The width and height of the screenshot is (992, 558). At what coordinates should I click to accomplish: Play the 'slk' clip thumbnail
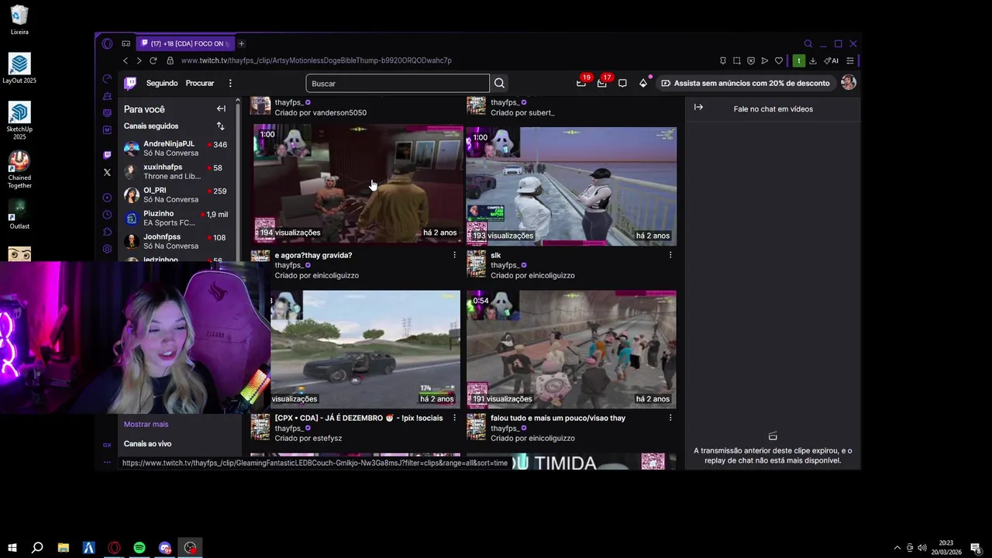tap(571, 186)
